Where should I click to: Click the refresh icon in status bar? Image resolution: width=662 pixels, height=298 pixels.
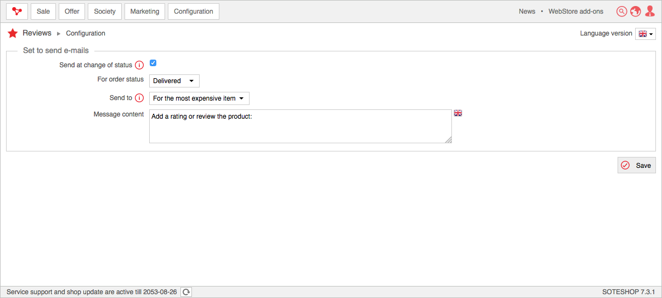click(x=186, y=292)
